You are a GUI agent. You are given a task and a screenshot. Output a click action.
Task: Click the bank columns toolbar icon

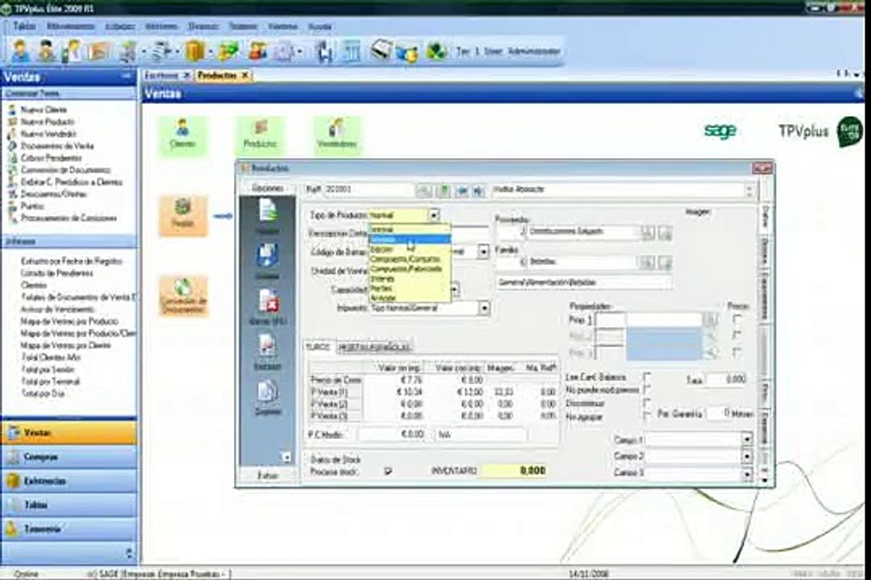click(x=352, y=51)
